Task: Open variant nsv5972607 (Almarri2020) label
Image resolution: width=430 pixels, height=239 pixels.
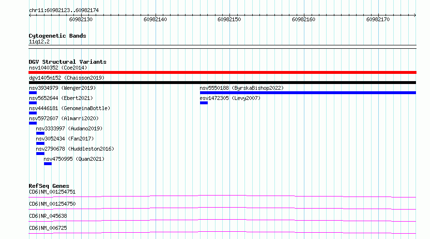Action: point(64,118)
